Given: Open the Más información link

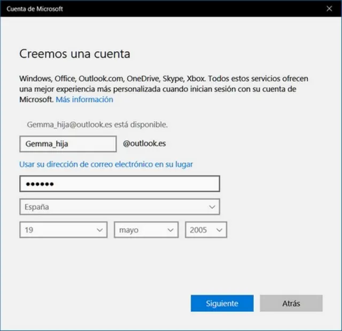Looking at the screenshot, I should pos(84,99).
